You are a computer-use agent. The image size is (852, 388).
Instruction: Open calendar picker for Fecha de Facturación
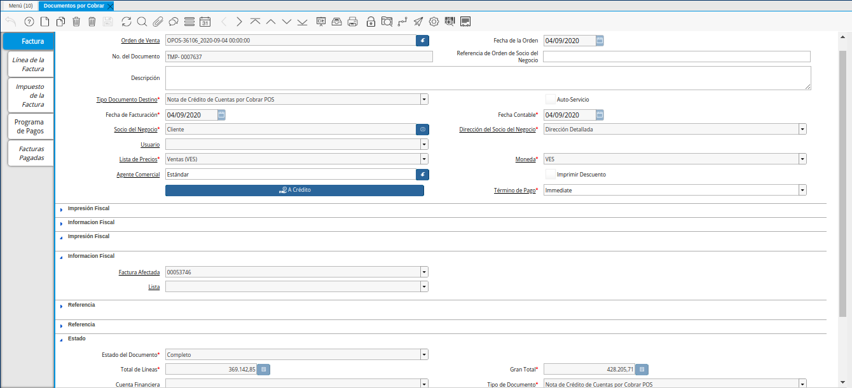pos(221,115)
